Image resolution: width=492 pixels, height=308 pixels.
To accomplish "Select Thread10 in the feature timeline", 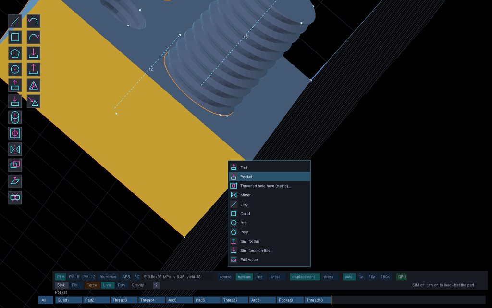I will click(318, 300).
